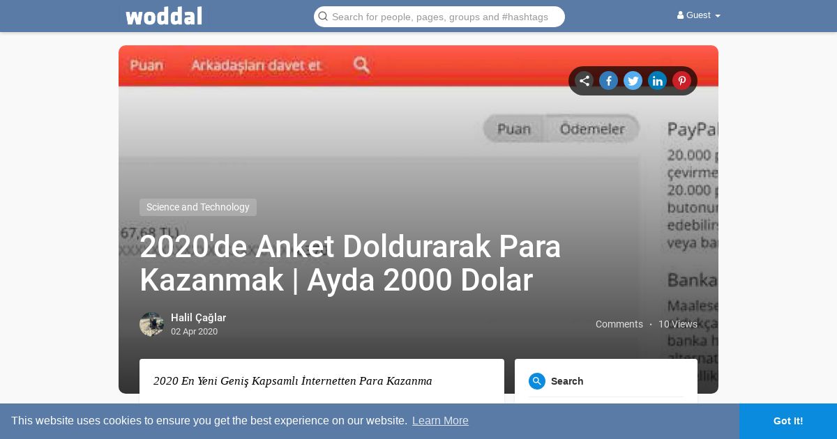
Task: Click the magnifier icon in the top search bar
Action: [x=323, y=16]
